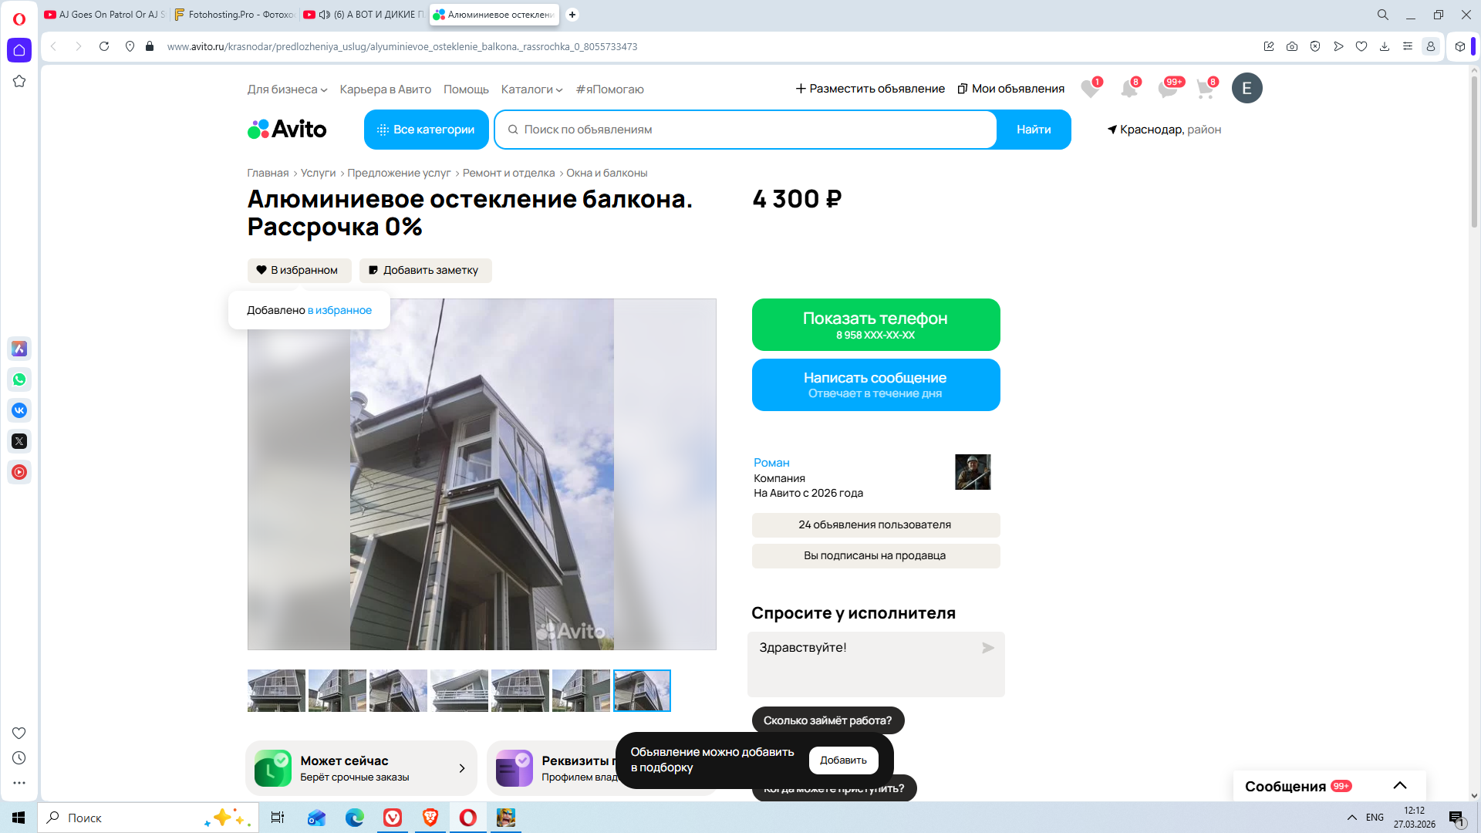This screenshot has height=833, width=1481.
Task: Open WhatsApp in Opera sidebar
Action: [x=19, y=379]
